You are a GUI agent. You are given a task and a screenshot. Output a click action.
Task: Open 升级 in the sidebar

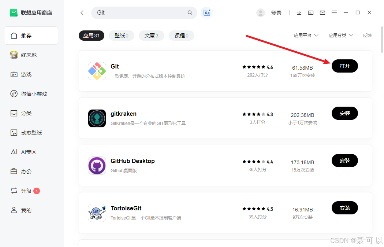coord(31,191)
